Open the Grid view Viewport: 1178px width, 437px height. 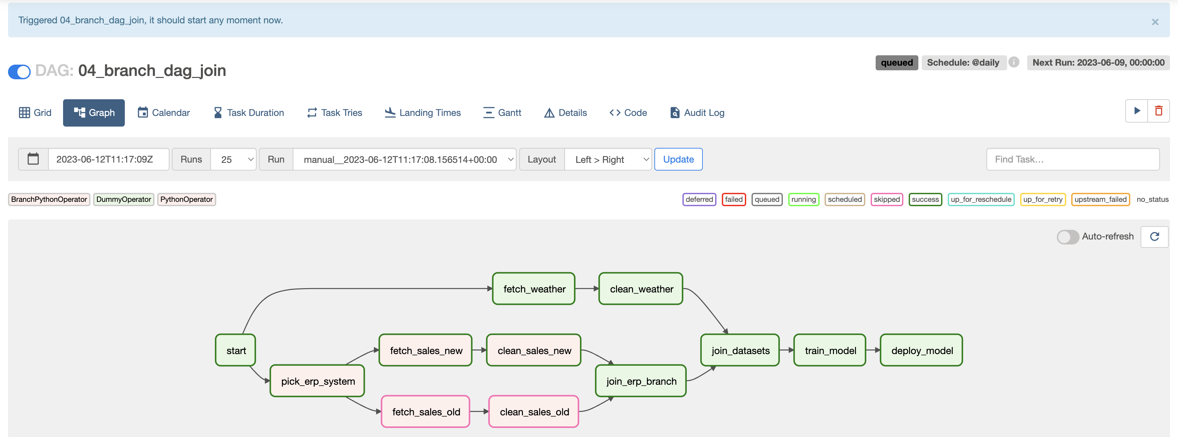click(35, 113)
